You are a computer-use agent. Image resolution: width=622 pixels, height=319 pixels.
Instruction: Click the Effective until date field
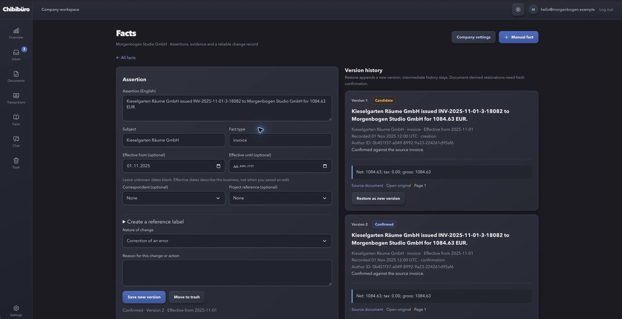[x=280, y=166]
